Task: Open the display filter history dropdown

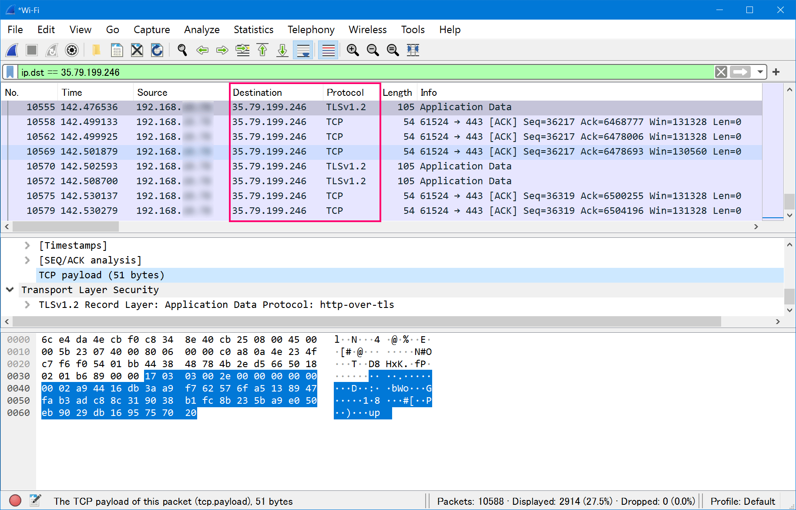Action: [760, 72]
